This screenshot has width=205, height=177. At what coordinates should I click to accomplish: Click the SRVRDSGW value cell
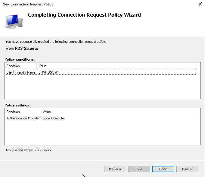pyautogui.click(x=48, y=72)
